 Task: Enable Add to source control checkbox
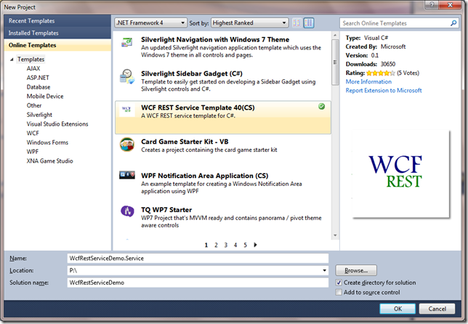pyautogui.click(x=339, y=292)
